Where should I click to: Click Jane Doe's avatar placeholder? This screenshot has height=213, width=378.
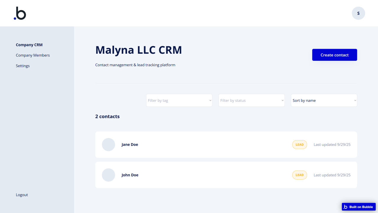point(108,145)
